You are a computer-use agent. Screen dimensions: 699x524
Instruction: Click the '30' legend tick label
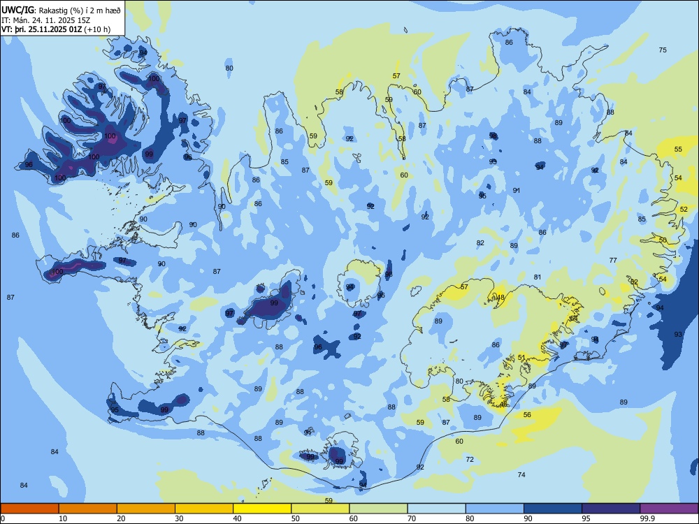(x=179, y=518)
